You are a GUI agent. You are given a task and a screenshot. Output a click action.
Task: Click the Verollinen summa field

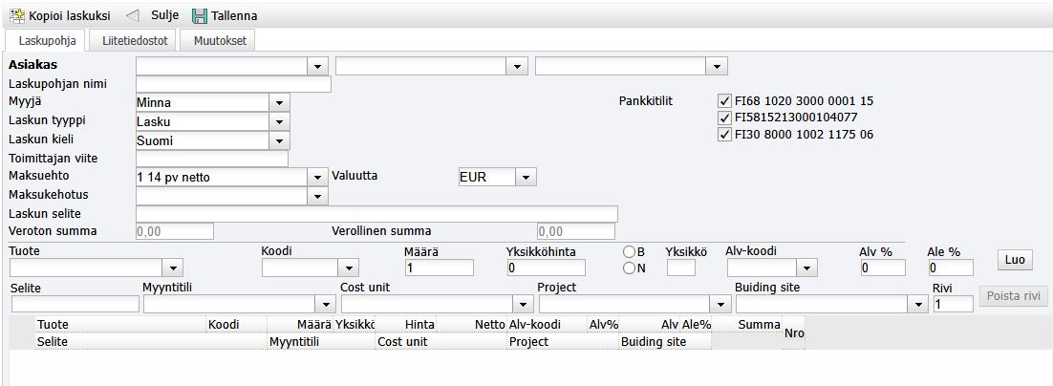tap(576, 231)
